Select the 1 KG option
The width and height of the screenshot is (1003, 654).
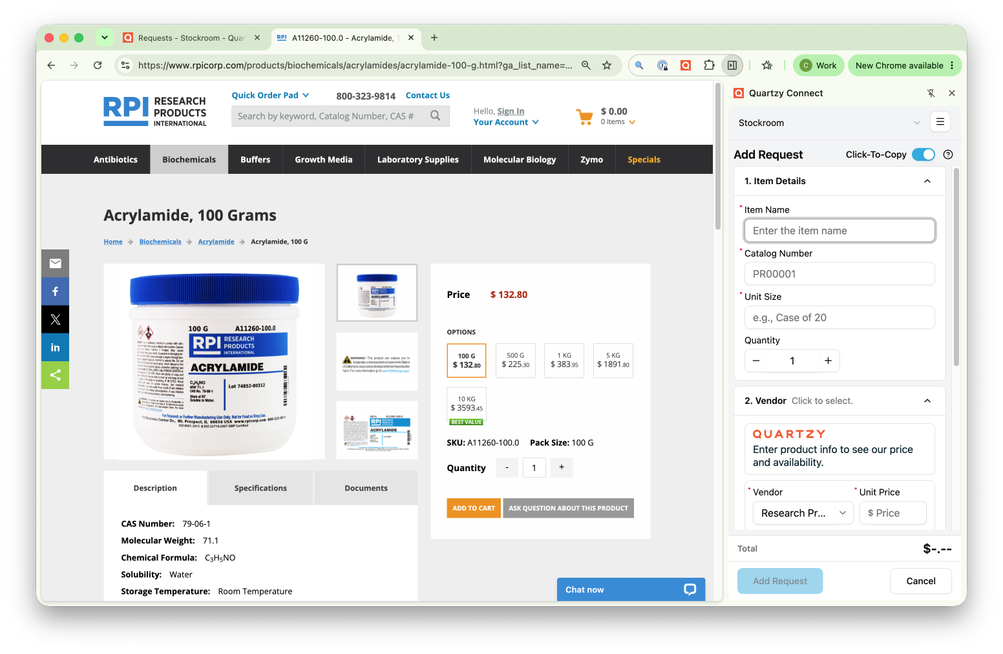point(564,361)
